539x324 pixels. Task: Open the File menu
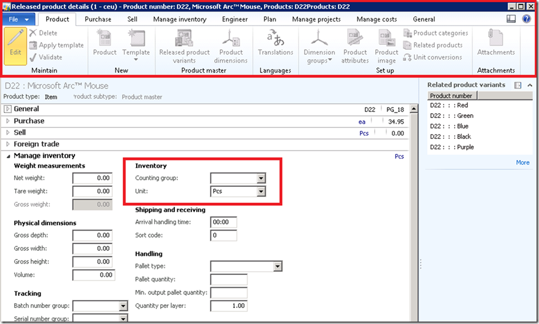point(18,19)
